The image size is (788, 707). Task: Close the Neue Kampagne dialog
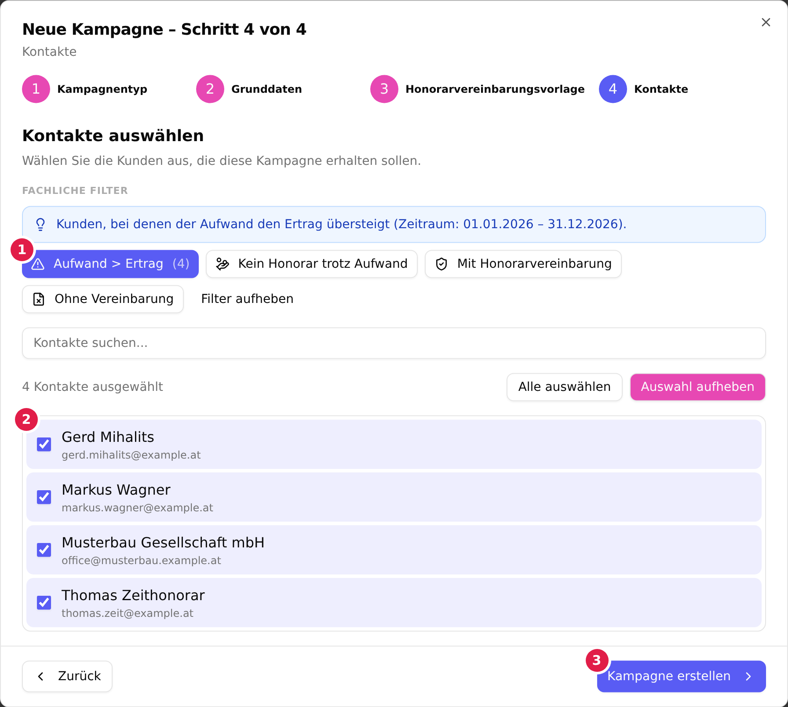pyautogui.click(x=766, y=22)
